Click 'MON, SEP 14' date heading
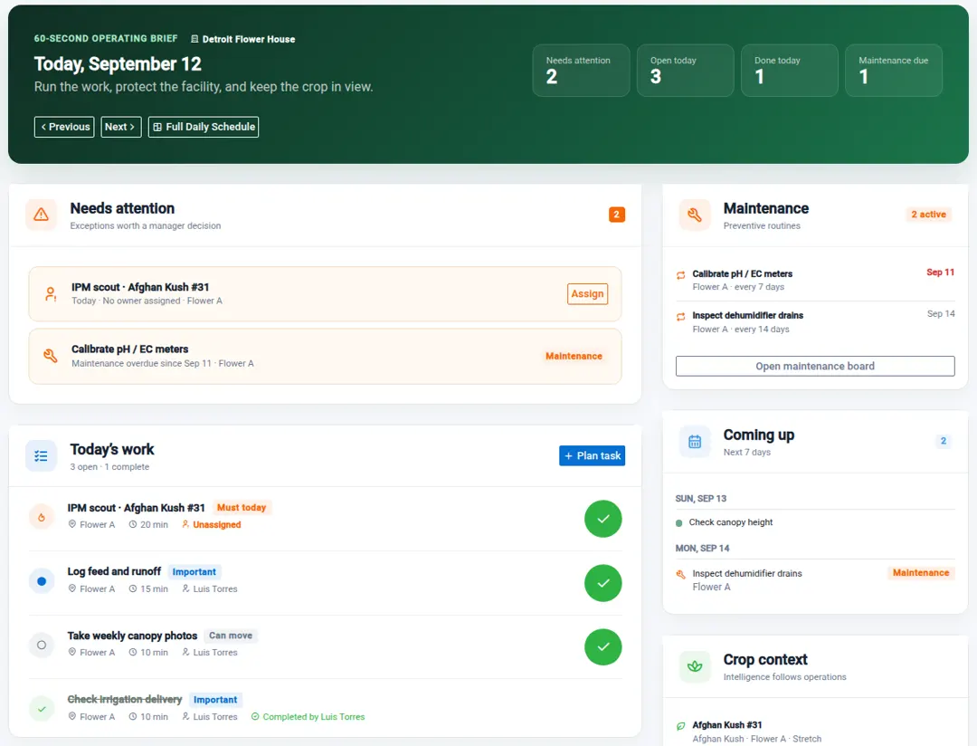The height and width of the screenshot is (746, 977). click(702, 549)
